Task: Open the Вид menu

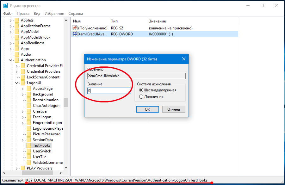Action: [37, 14]
